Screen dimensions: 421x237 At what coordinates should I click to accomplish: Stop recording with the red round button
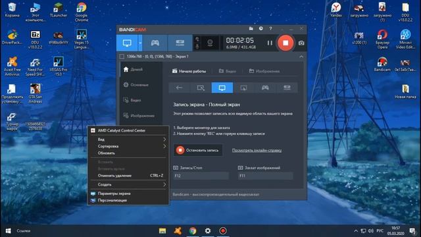285,43
